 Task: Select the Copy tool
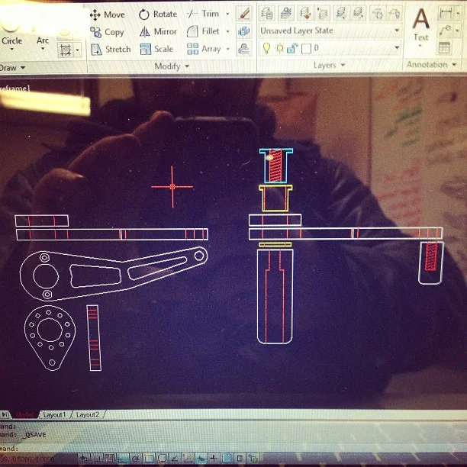pyautogui.click(x=108, y=32)
